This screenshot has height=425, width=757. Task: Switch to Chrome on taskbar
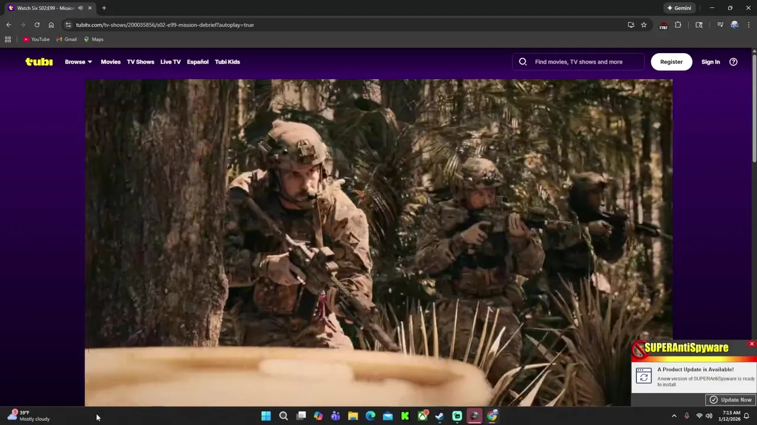492,416
